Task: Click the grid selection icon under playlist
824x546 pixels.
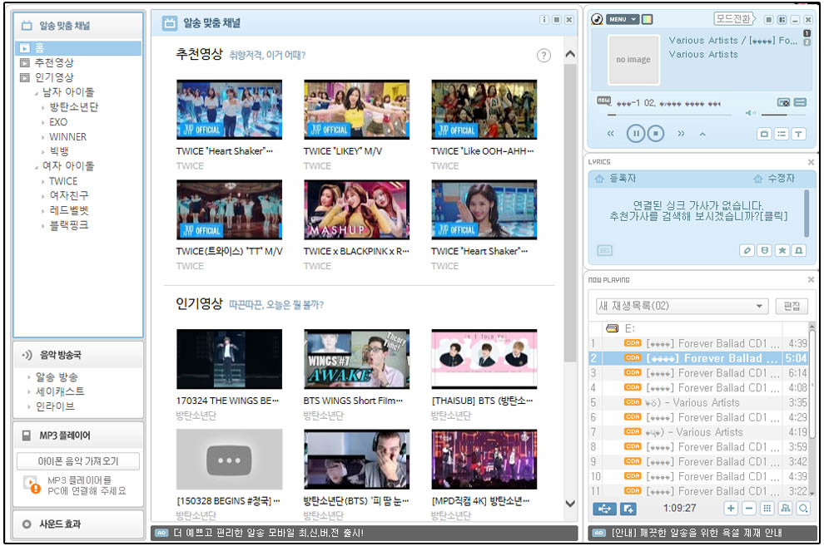Action: click(x=767, y=509)
